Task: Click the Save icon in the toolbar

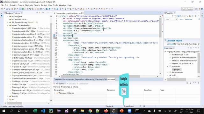Action: (x=7, y=9)
